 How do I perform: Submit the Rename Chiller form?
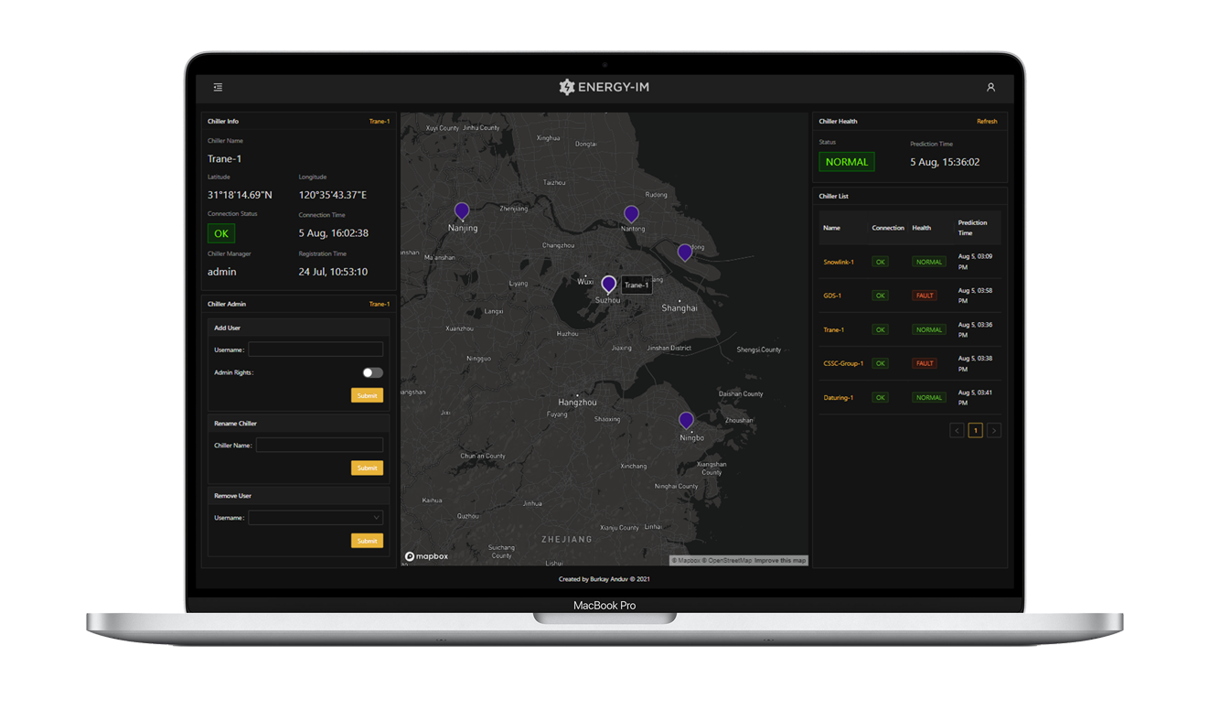(367, 468)
